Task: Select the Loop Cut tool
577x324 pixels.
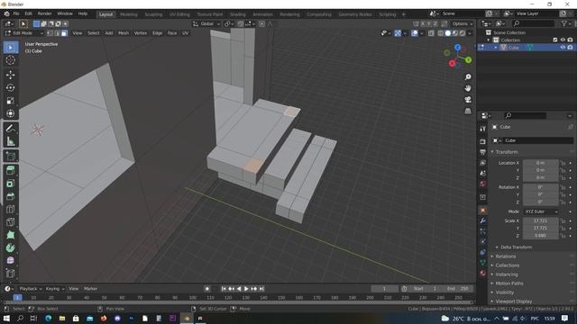Action: pos(10,209)
